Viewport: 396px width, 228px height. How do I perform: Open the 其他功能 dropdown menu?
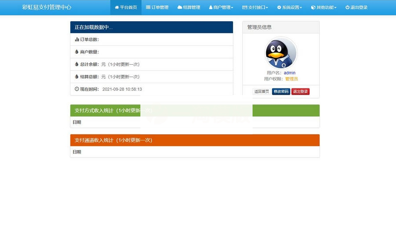point(323,7)
